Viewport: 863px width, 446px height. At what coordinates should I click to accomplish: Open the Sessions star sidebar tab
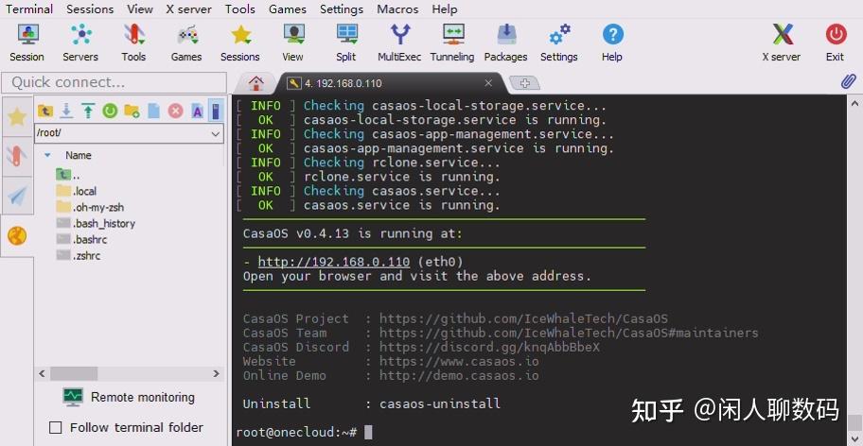17,116
